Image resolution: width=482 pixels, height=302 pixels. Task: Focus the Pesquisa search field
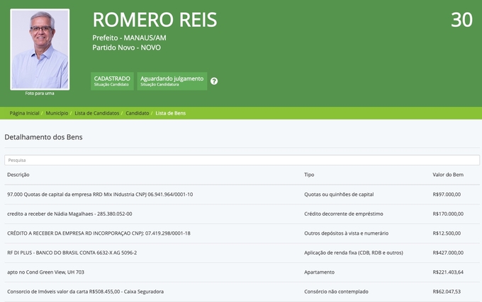[x=240, y=160]
